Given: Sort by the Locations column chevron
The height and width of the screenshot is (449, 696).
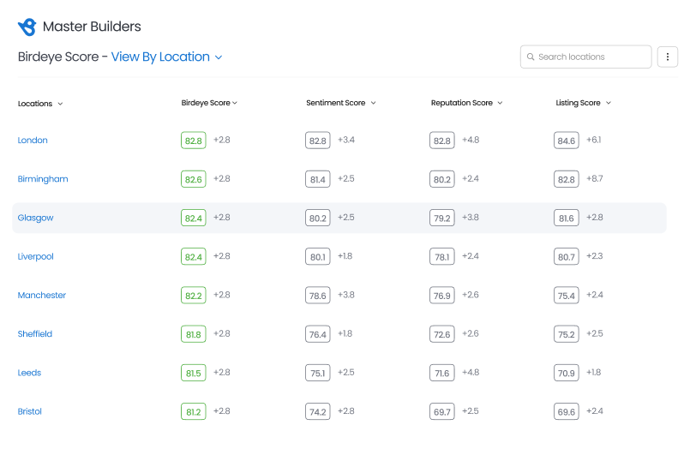Looking at the screenshot, I should 60,104.
